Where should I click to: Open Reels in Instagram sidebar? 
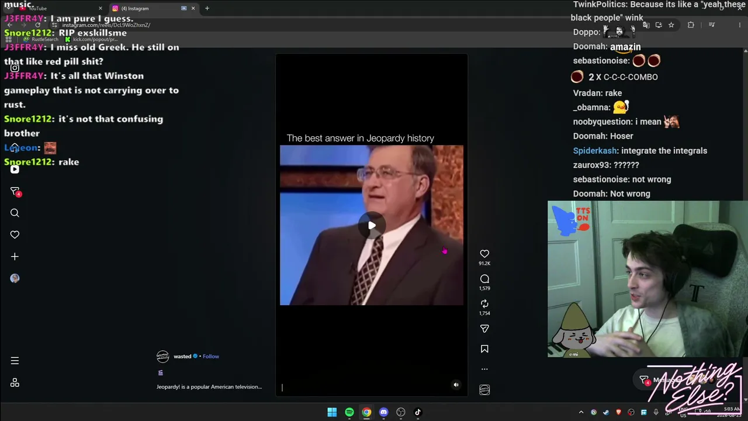pyautogui.click(x=15, y=170)
